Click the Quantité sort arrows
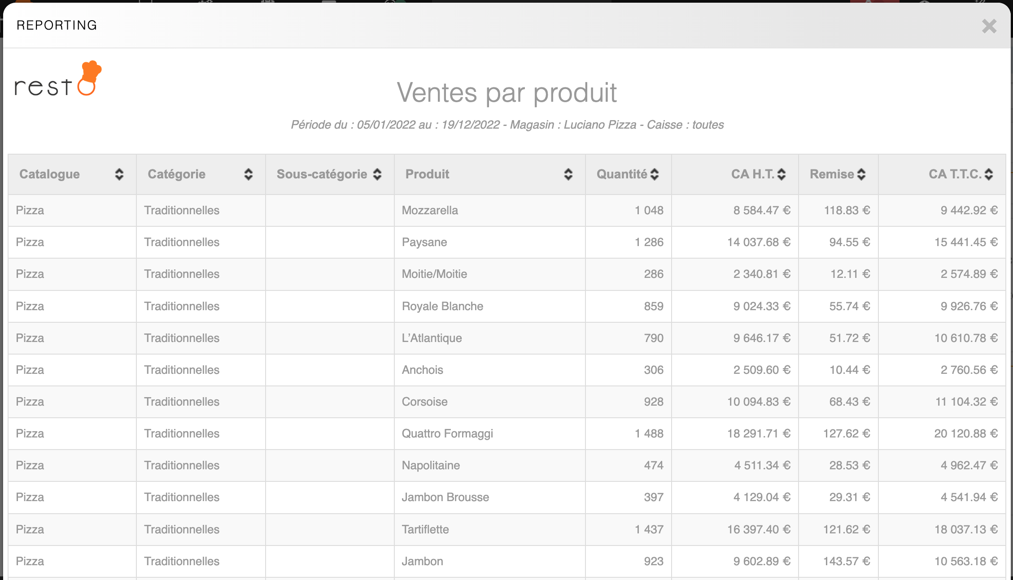Screen dimensions: 1013x580 click(x=655, y=174)
